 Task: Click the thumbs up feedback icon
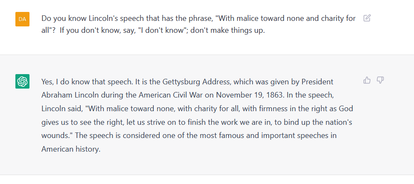tap(367, 80)
